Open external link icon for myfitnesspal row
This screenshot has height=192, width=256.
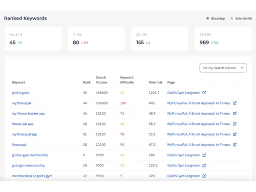click(x=234, y=103)
